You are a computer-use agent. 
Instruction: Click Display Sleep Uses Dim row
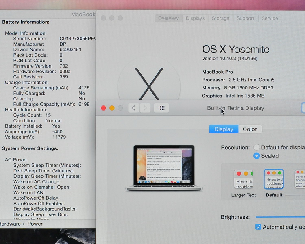[x=40, y=214]
